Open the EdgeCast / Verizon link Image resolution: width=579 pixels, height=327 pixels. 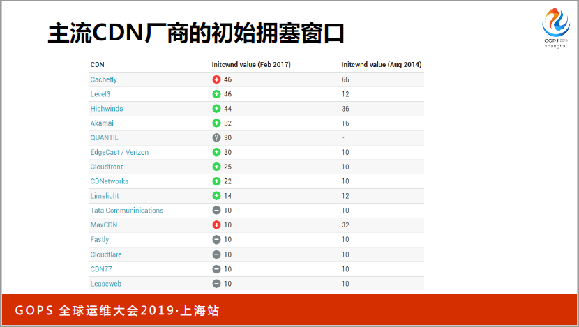pyautogui.click(x=119, y=153)
